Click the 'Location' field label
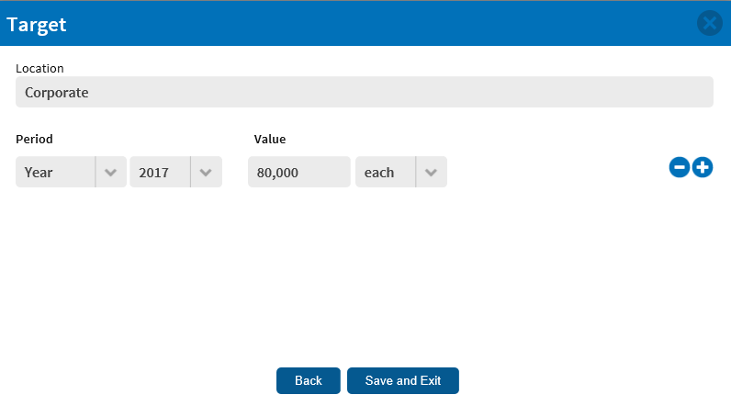 [39, 69]
